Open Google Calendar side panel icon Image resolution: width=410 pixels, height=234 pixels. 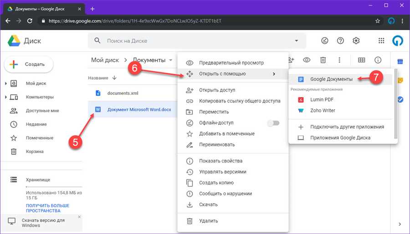[400, 61]
